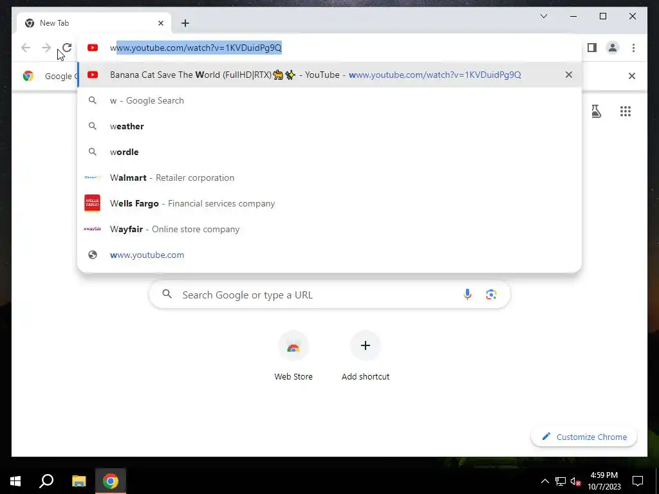Click the Chrome taskbar icon
The width and height of the screenshot is (659, 494).
(x=111, y=481)
